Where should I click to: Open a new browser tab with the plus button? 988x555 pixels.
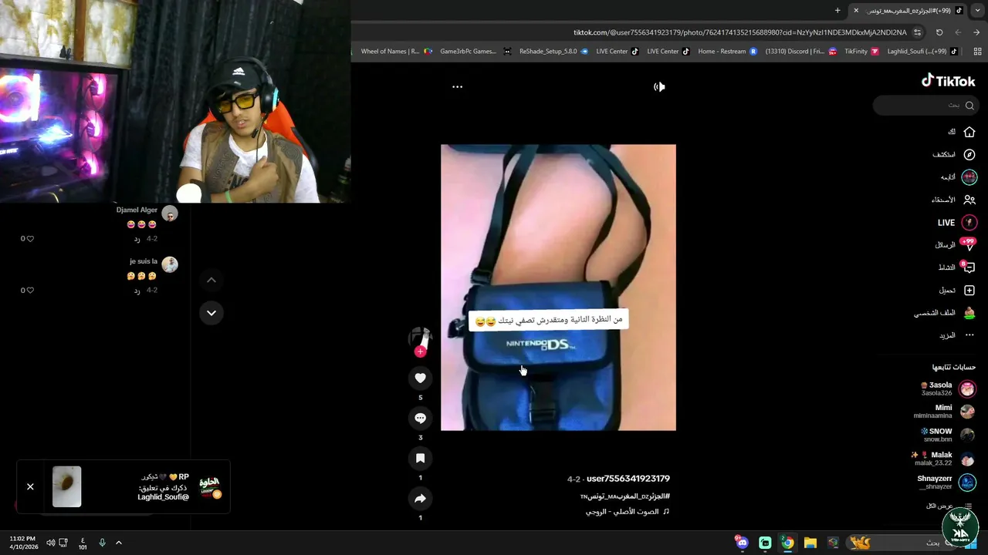[837, 10]
